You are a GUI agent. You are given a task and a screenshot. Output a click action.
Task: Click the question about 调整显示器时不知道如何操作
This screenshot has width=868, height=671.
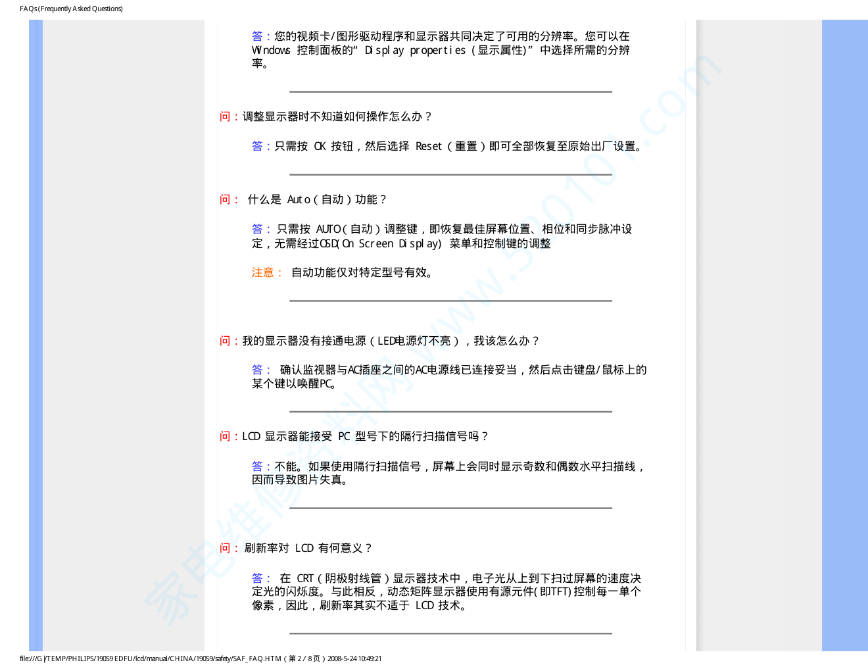pos(335,116)
